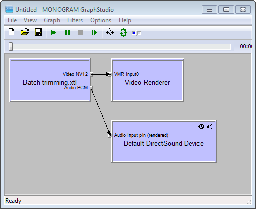Viewport: 256px width, 209px height.
Task: Click the VMR Input0 input pin
Action: coord(110,74)
